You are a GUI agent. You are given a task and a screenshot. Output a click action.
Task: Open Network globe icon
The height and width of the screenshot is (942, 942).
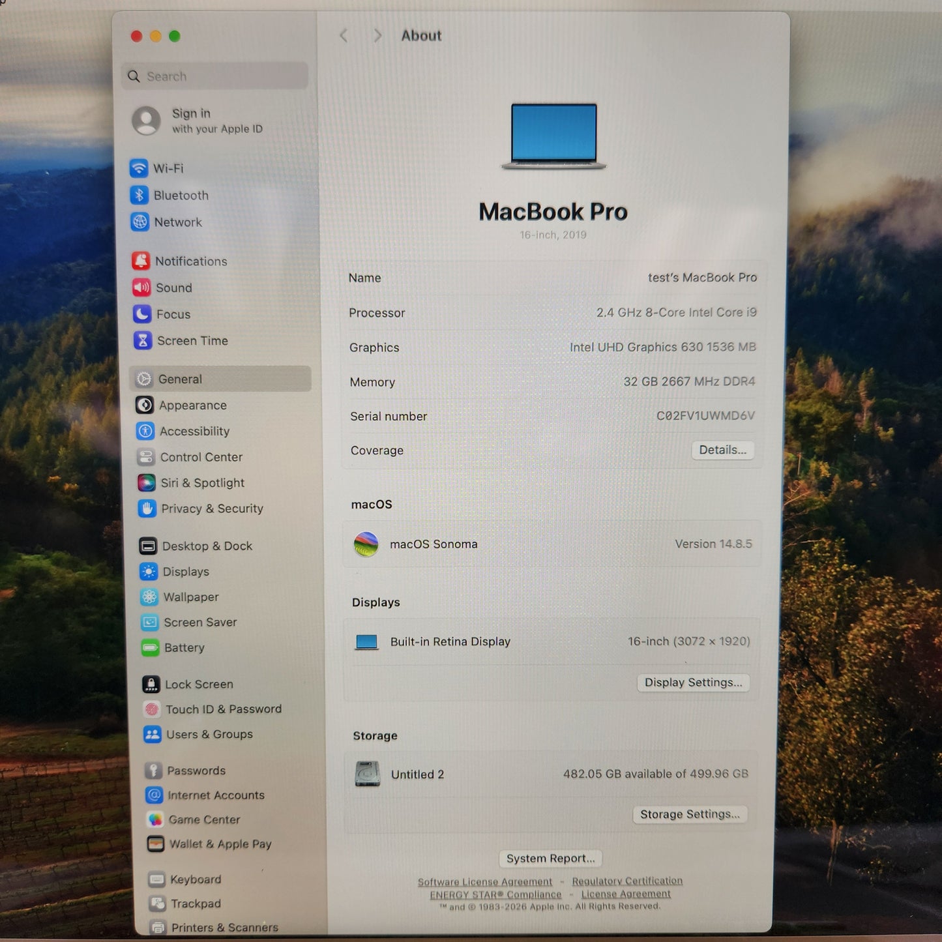[x=140, y=222]
